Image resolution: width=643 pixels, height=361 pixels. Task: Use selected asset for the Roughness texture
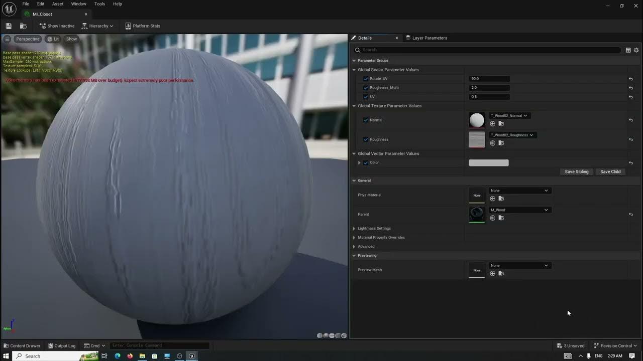pos(492,143)
